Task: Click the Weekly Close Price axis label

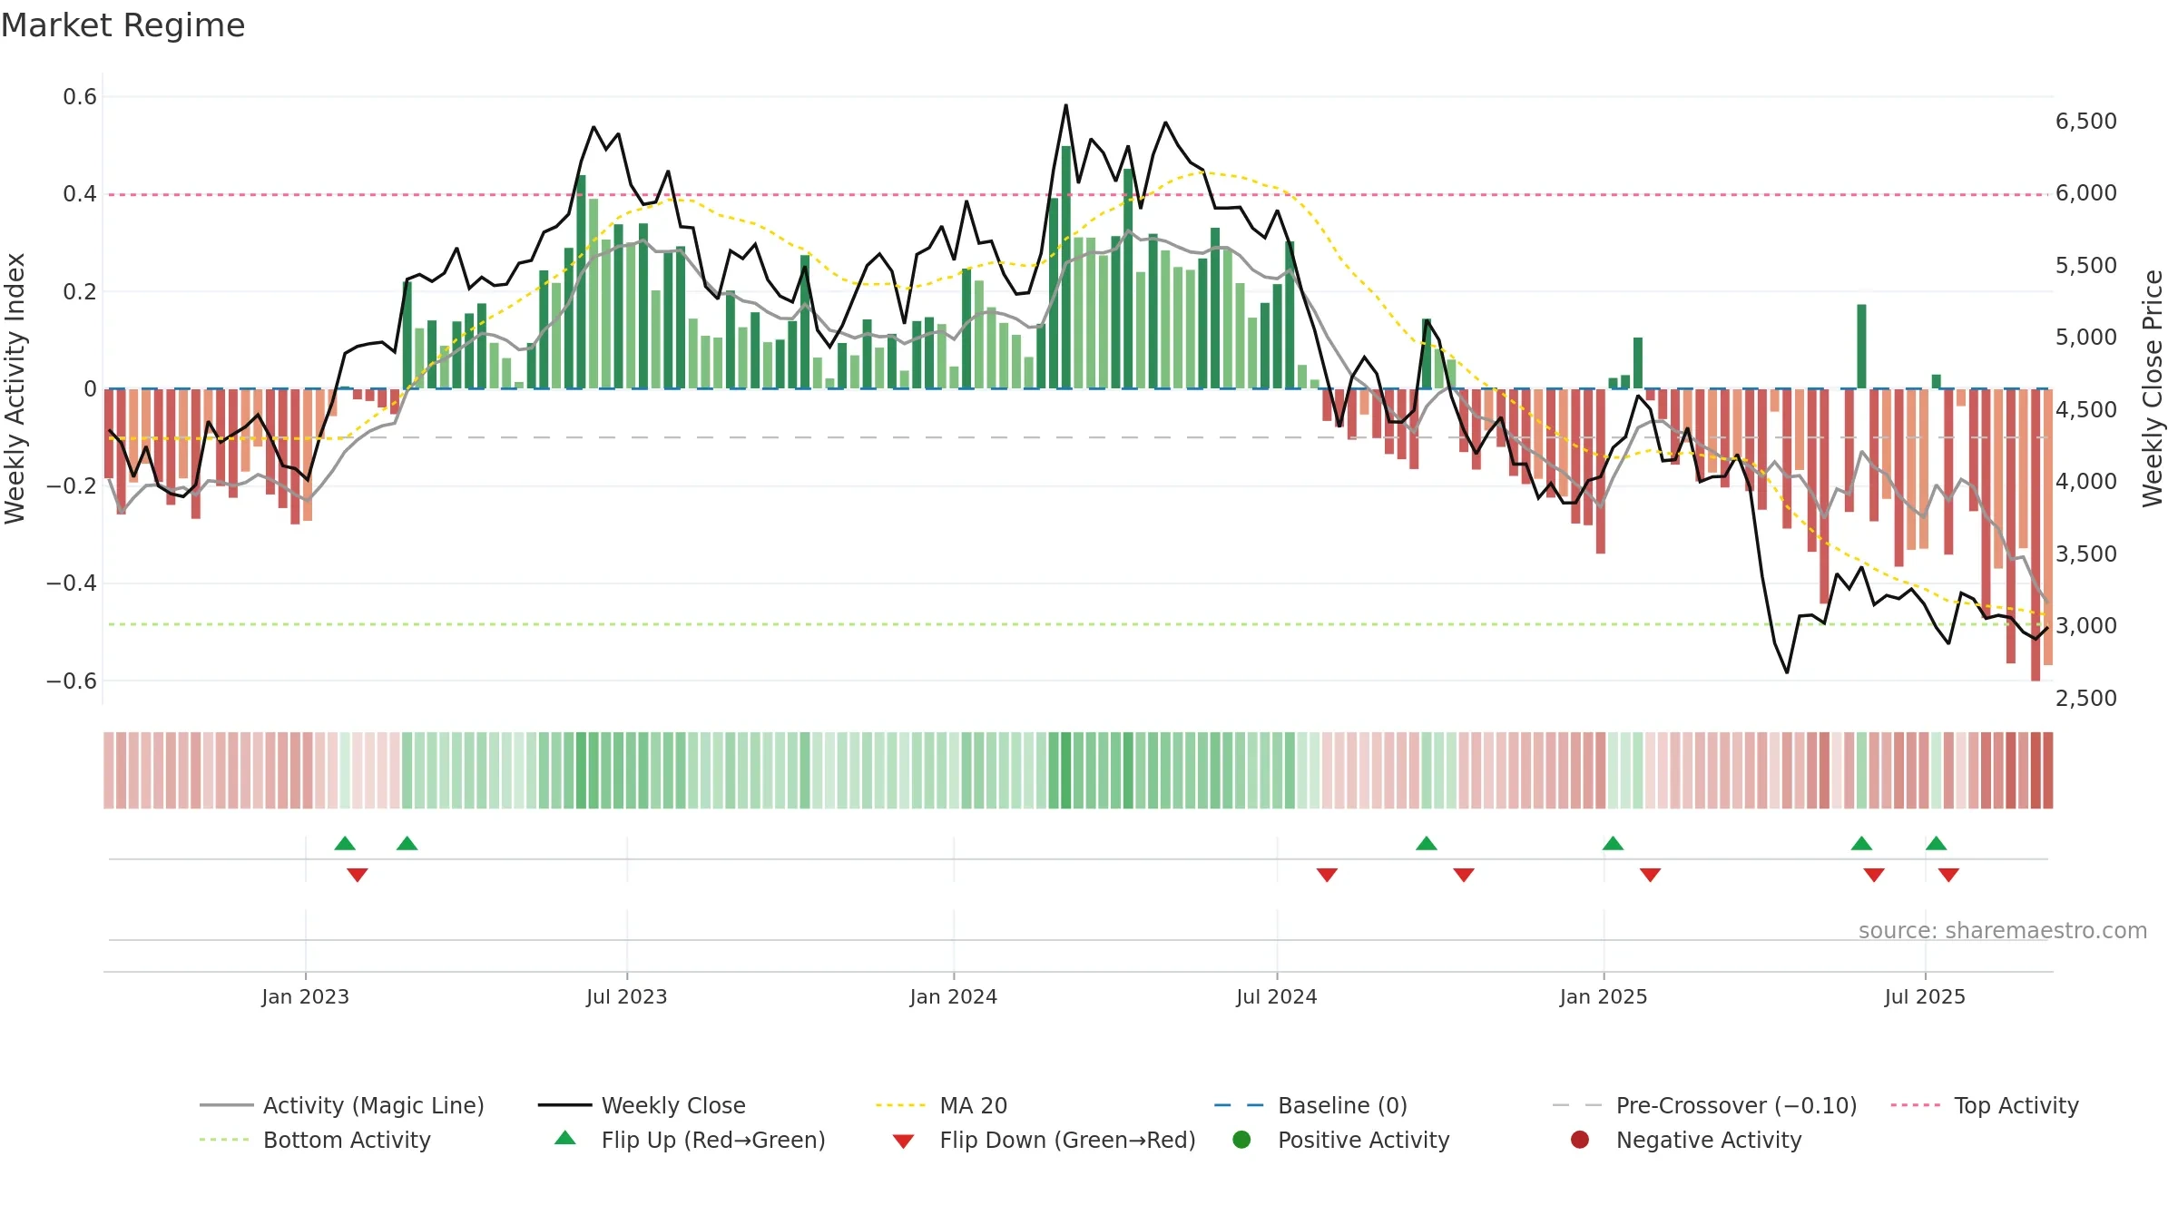Action: pyautogui.click(x=2153, y=388)
